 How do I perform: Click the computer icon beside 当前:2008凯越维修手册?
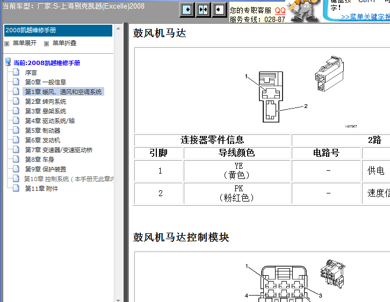(x=8, y=62)
